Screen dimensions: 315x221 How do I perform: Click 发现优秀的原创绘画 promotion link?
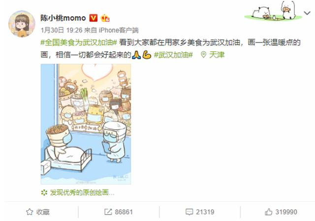(x=82, y=192)
